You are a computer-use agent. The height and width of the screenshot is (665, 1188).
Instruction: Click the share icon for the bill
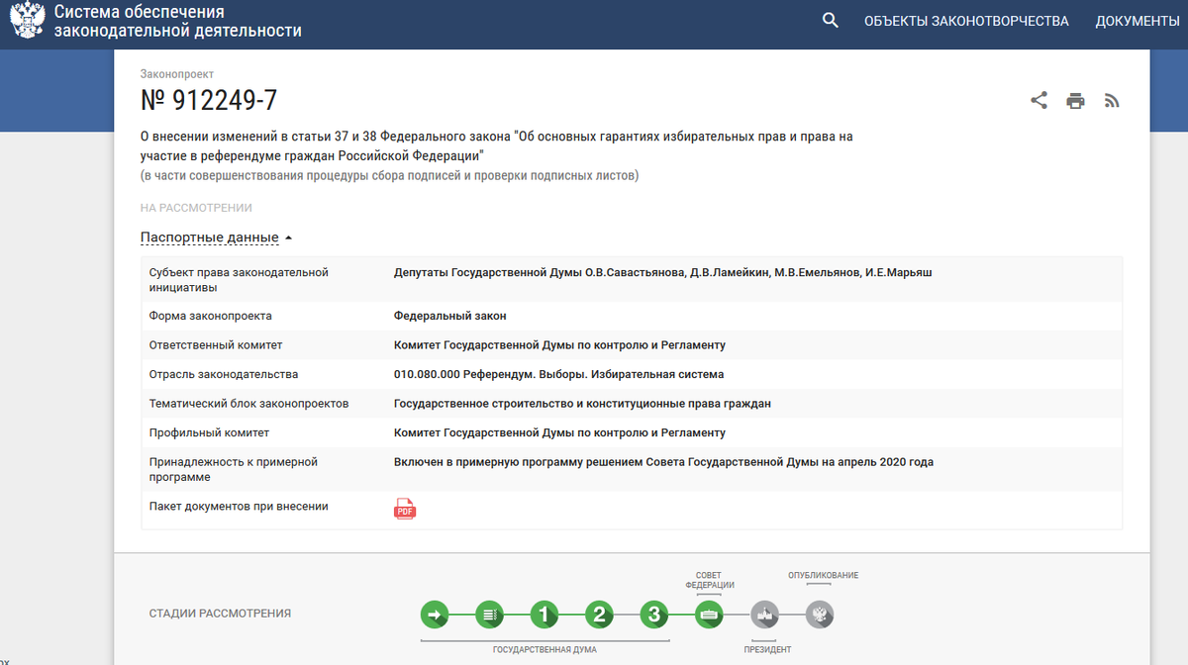[x=1039, y=100]
